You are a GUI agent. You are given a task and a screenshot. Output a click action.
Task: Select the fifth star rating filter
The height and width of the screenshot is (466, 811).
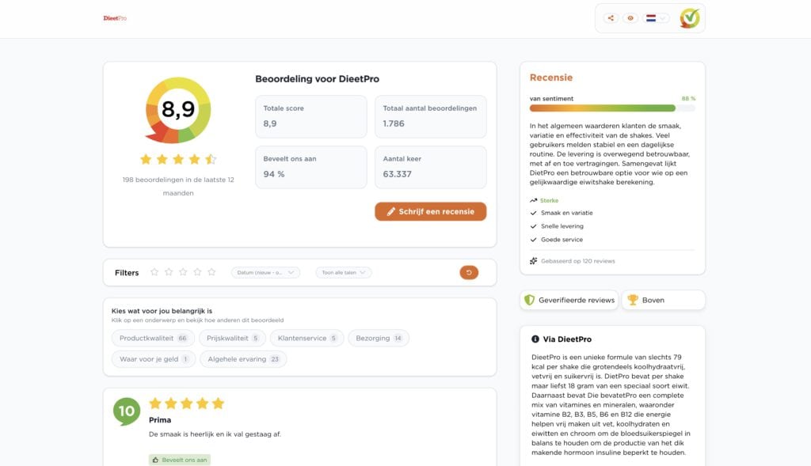[x=211, y=271]
